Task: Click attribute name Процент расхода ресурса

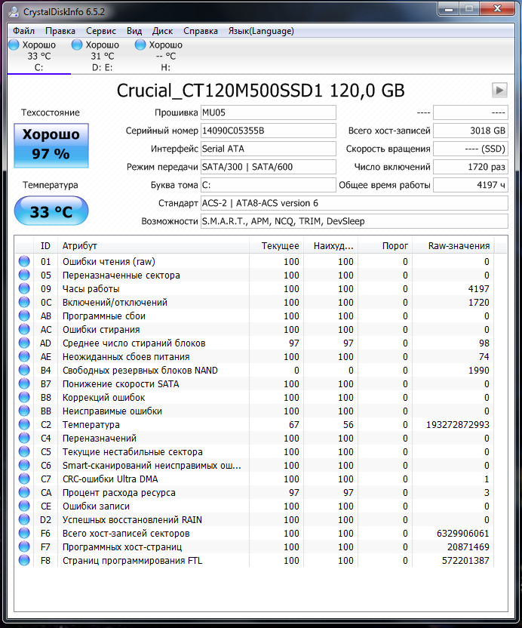Action: pyautogui.click(x=119, y=493)
